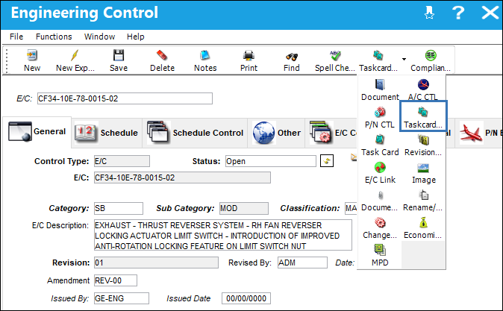Switch to the General tab
503x311 pixels.
pos(37,132)
